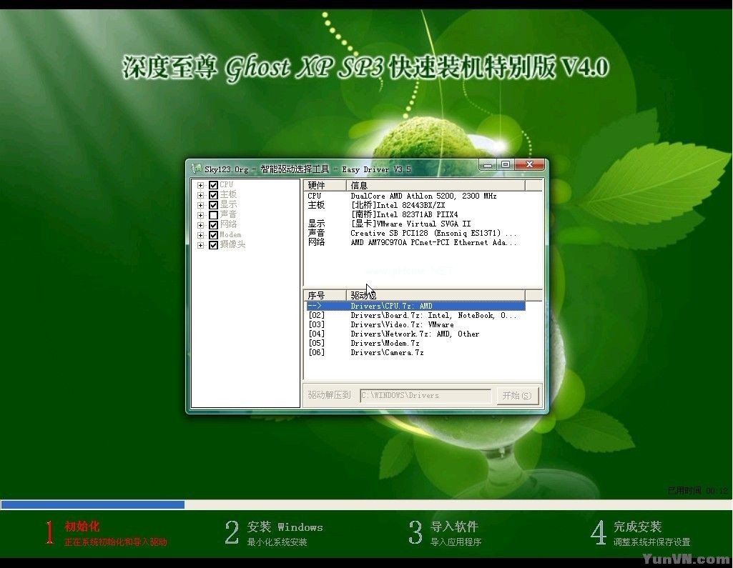Select the Drivers\CPU.7z: AMD row
This screenshot has height=568, width=733.
click(416, 306)
